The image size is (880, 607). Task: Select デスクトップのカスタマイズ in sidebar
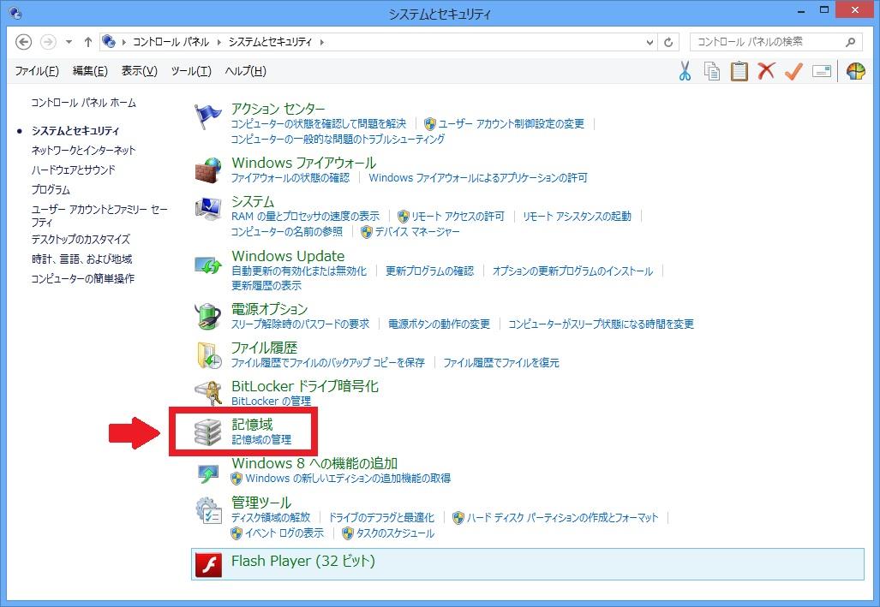(81, 240)
